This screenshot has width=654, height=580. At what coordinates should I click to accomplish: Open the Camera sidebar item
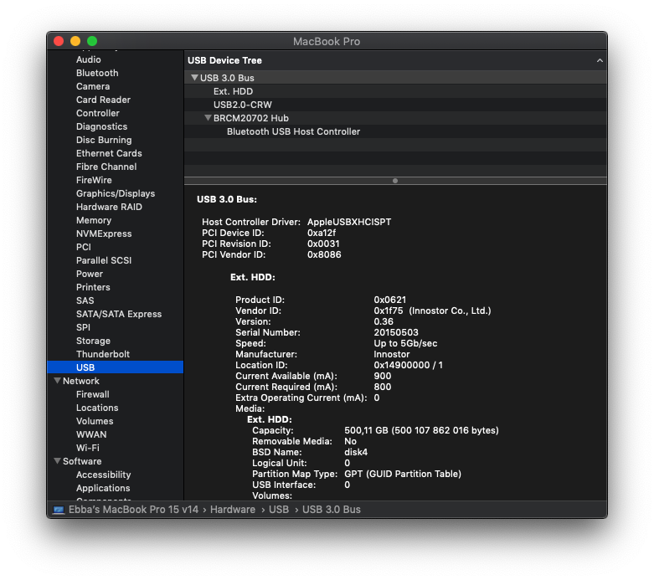click(x=93, y=86)
